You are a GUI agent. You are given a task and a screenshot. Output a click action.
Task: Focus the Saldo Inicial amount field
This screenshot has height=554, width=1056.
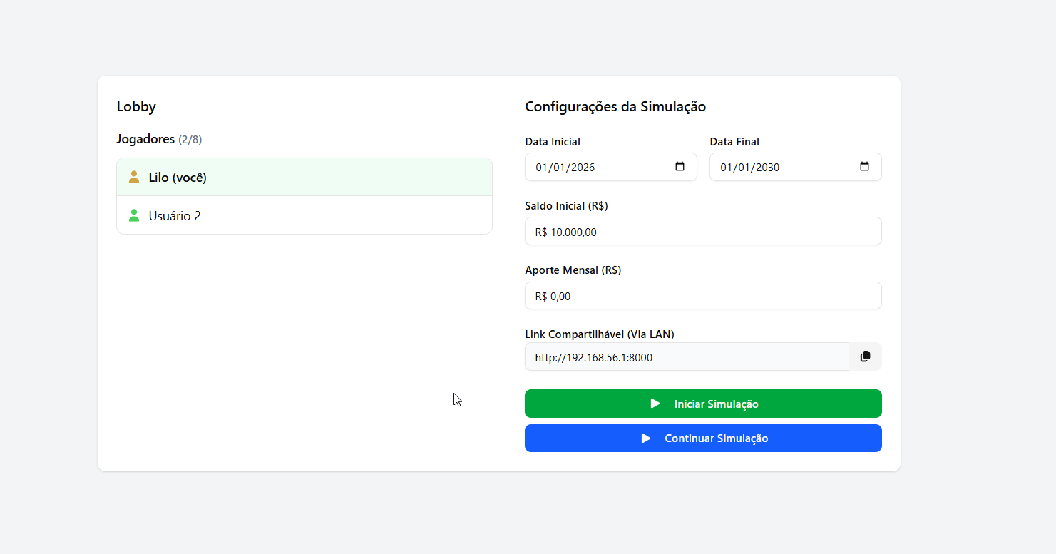point(703,232)
